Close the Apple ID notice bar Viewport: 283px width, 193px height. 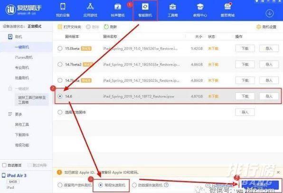tap(278, 172)
